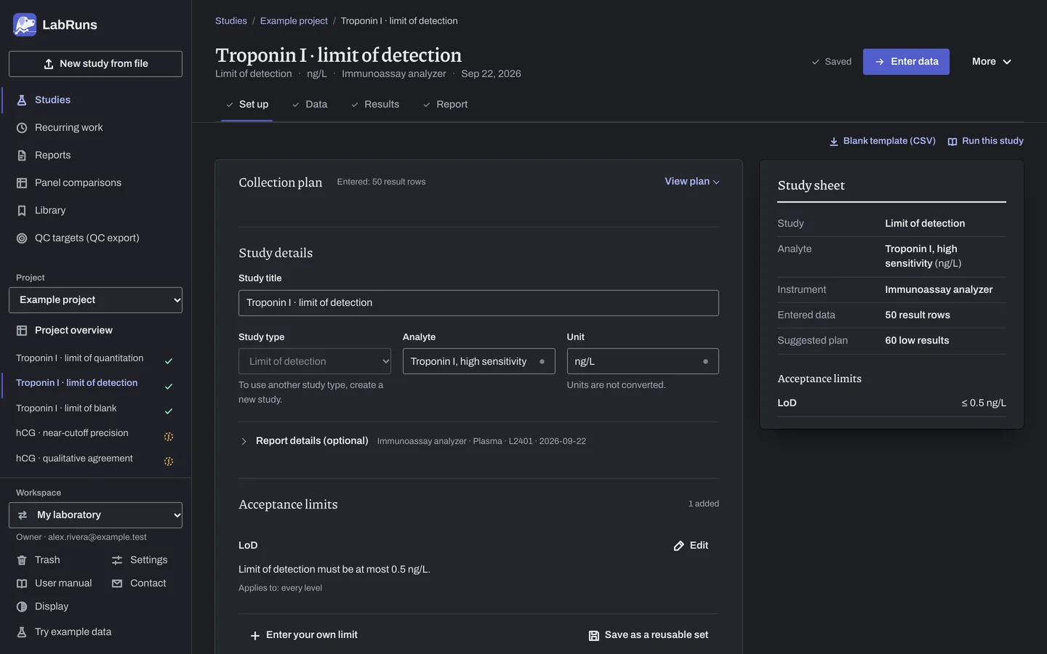1047x654 pixels.
Task: Click the Trash bin icon
Action: (x=22, y=560)
